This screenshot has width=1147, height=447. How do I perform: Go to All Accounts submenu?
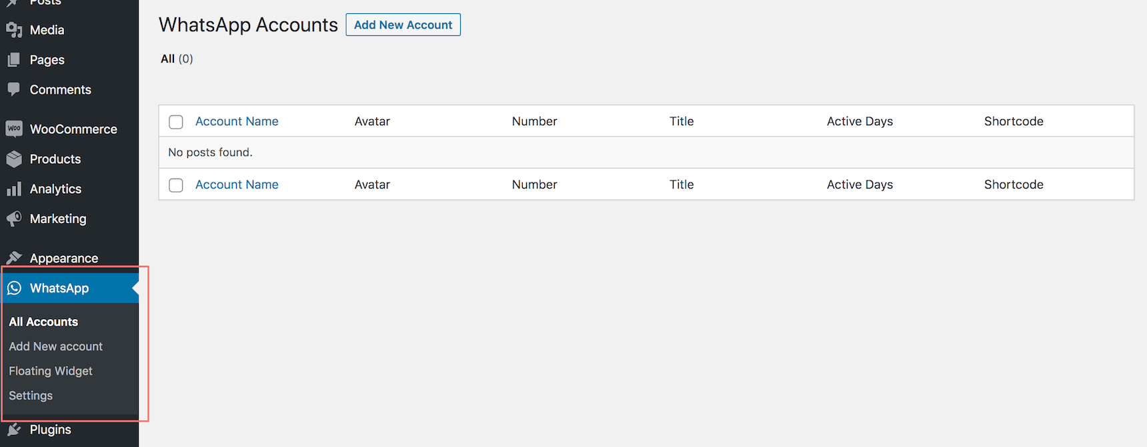pos(43,322)
